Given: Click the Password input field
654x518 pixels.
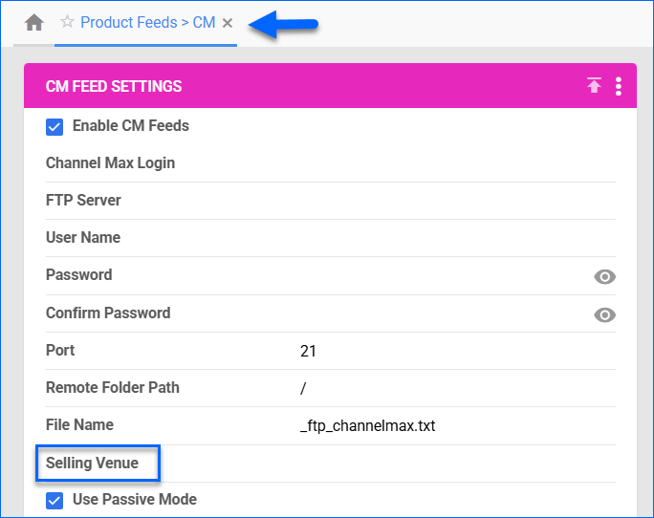Looking at the screenshot, I should (440, 275).
